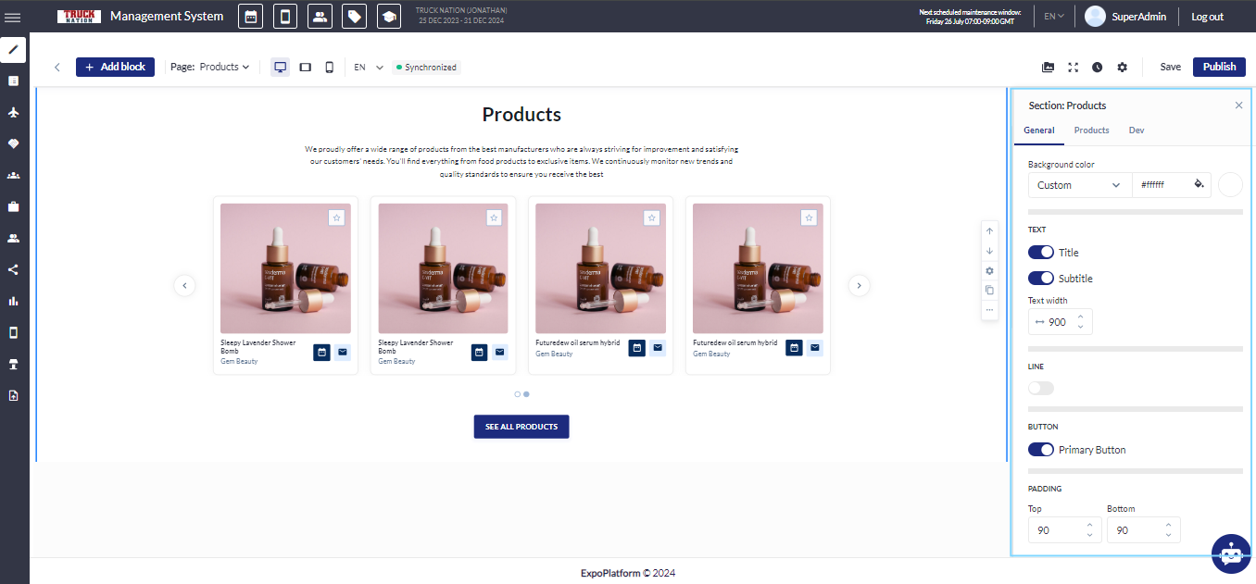Open the mobile app icon in top bar
Image resolution: width=1256 pixels, height=584 pixels.
[x=285, y=17]
